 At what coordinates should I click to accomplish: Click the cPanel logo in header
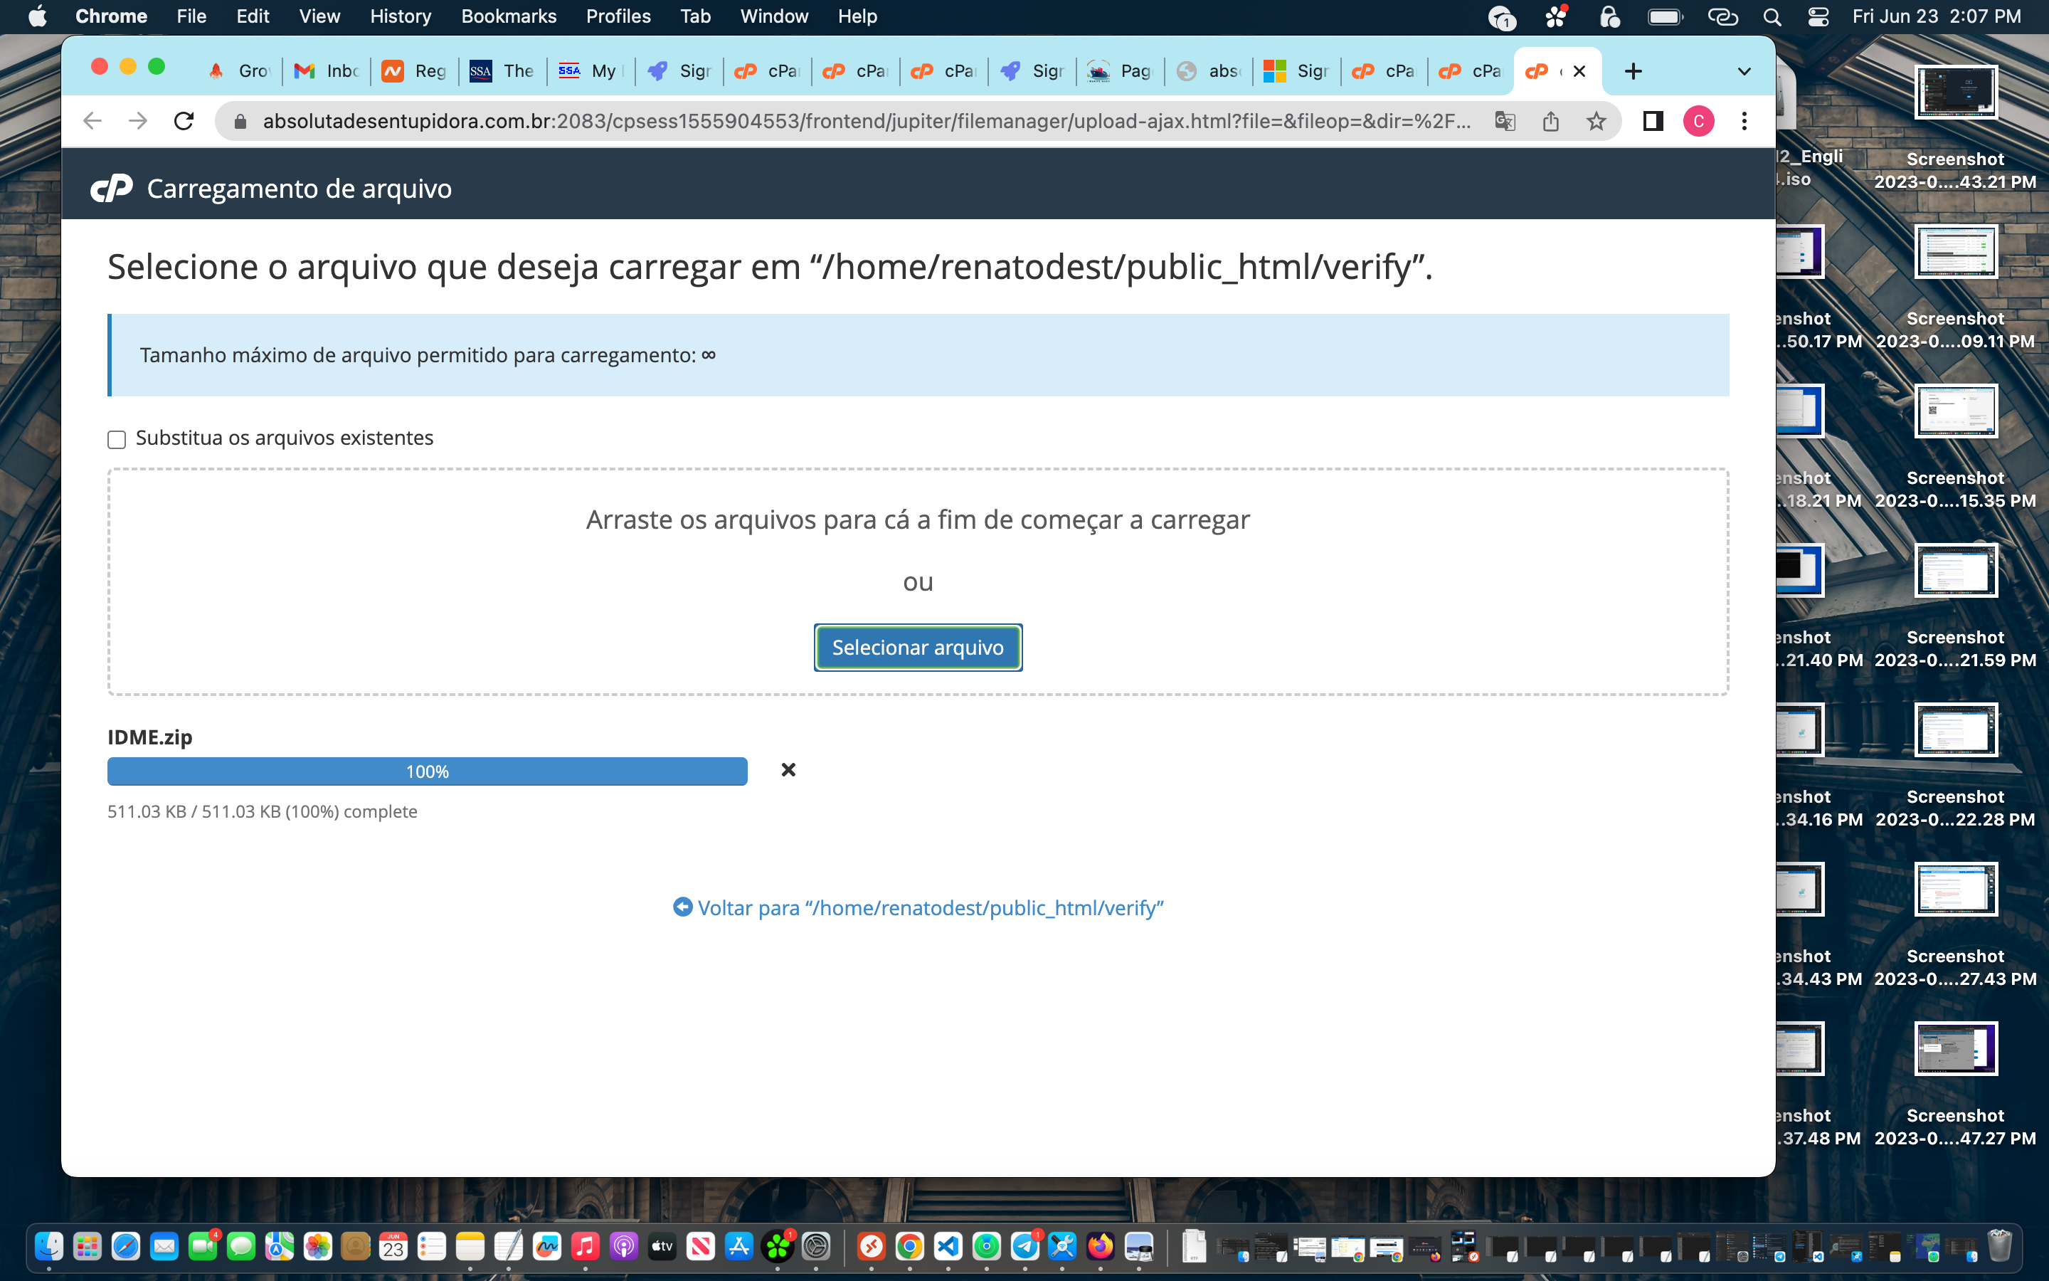(x=112, y=188)
